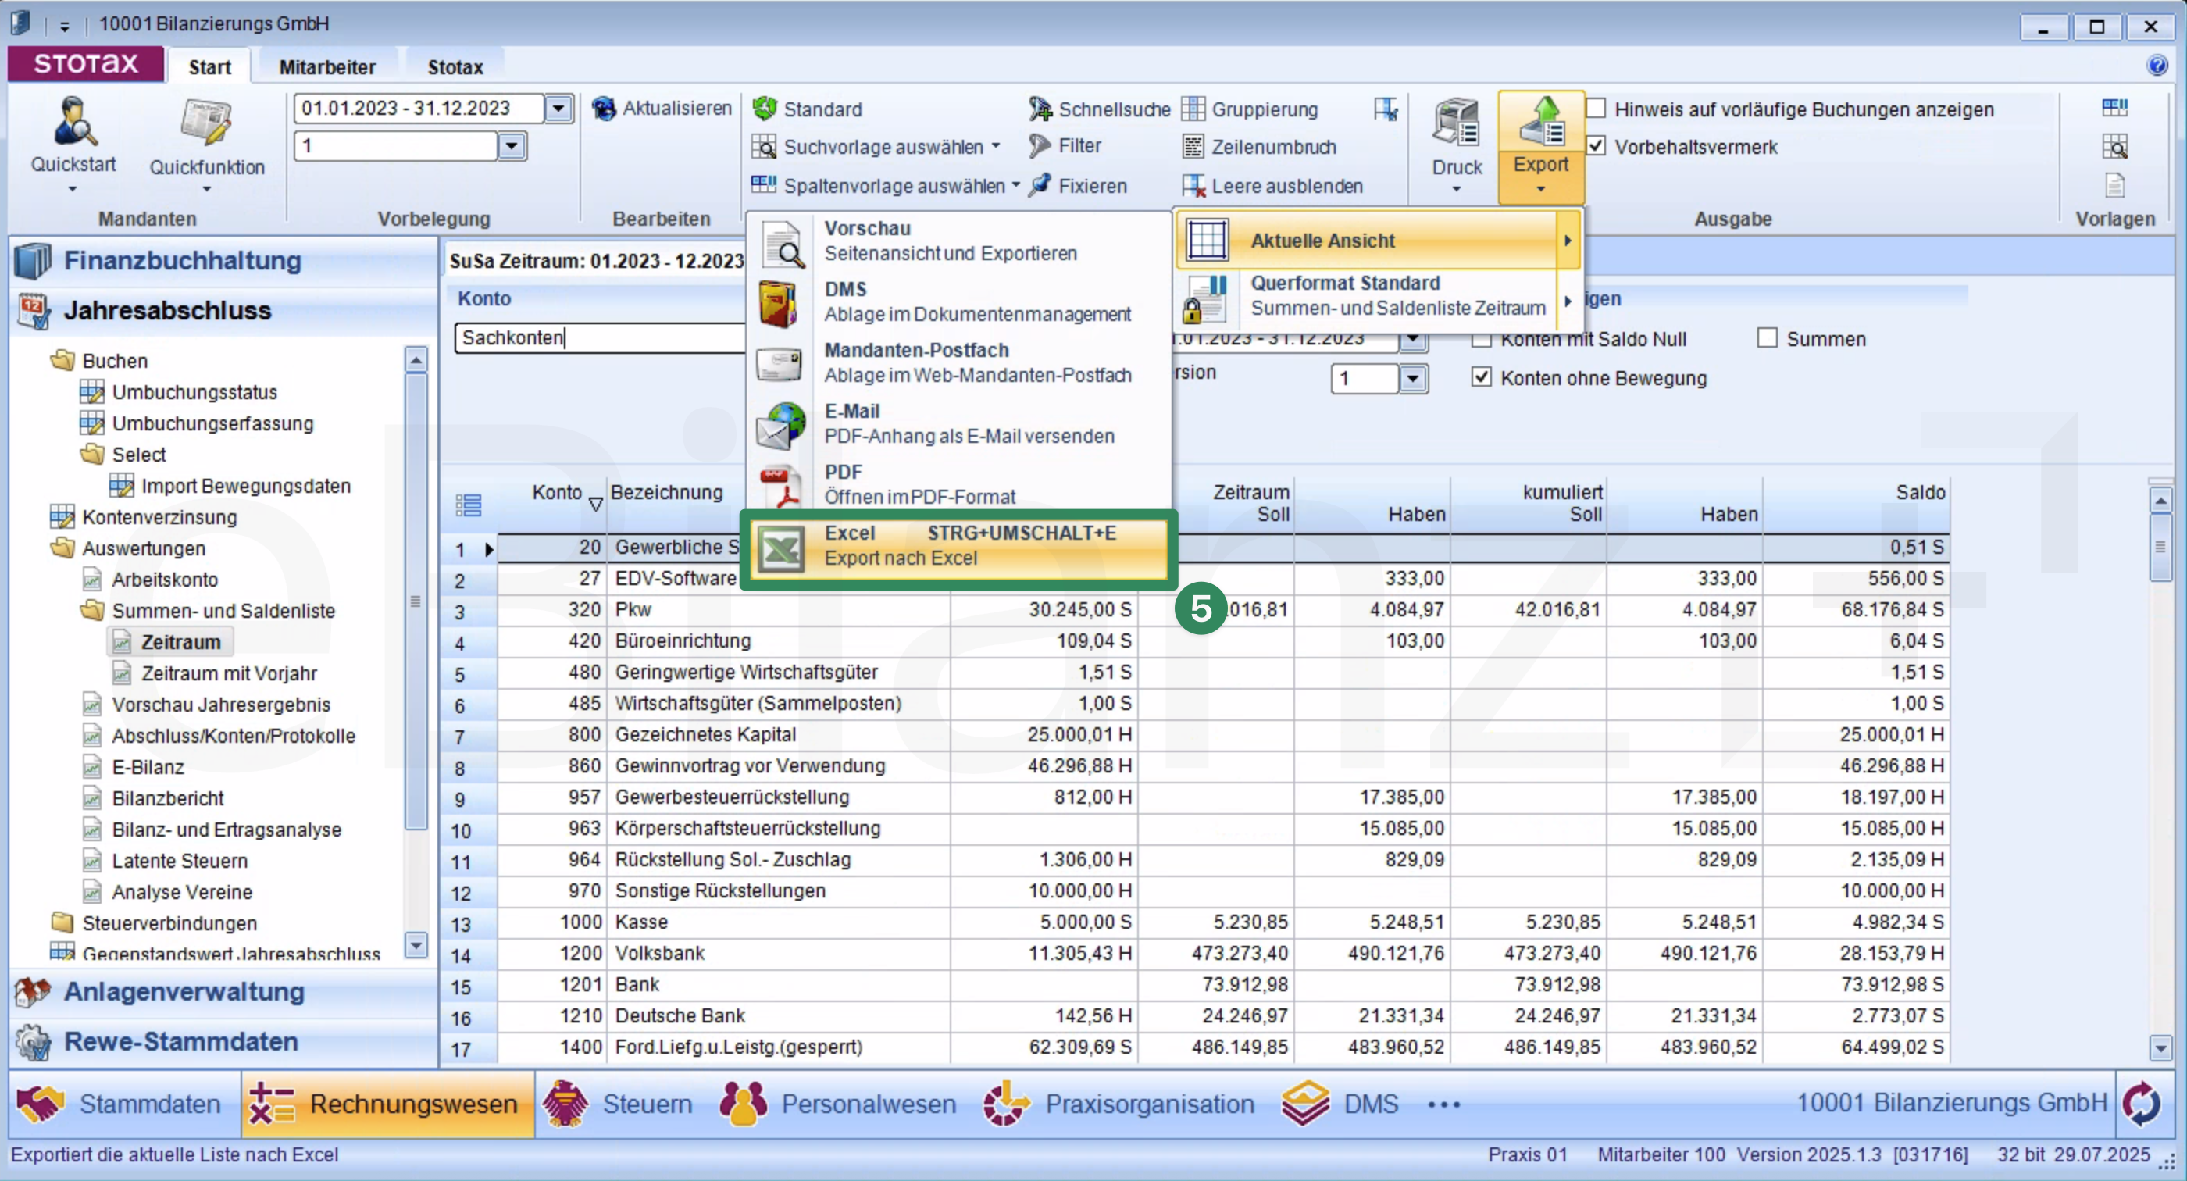Image resolution: width=2187 pixels, height=1181 pixels.
Task: Tick the Summen checkbox
Action: pyautogui.click(x=1768, y=338)
